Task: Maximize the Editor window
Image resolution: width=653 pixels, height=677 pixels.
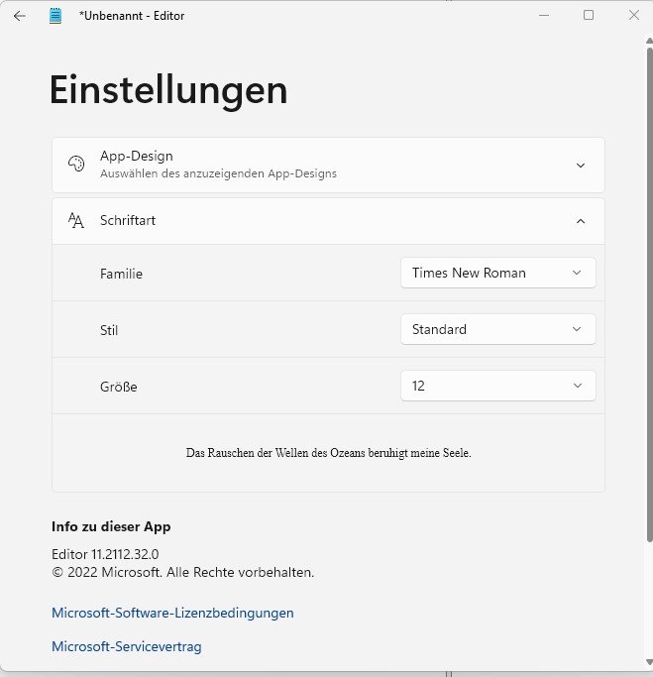Action: [x=589, y=16]
